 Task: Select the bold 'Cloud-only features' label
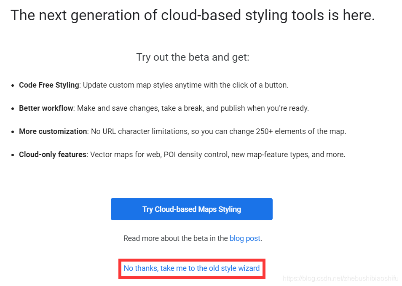(53, 155)
